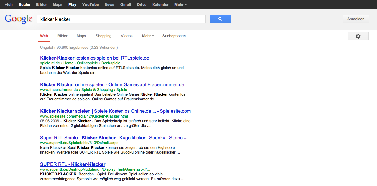The image size is (377, 186).
Task: Focus the search field containing klicker klacker
Action: click(121, 19)
